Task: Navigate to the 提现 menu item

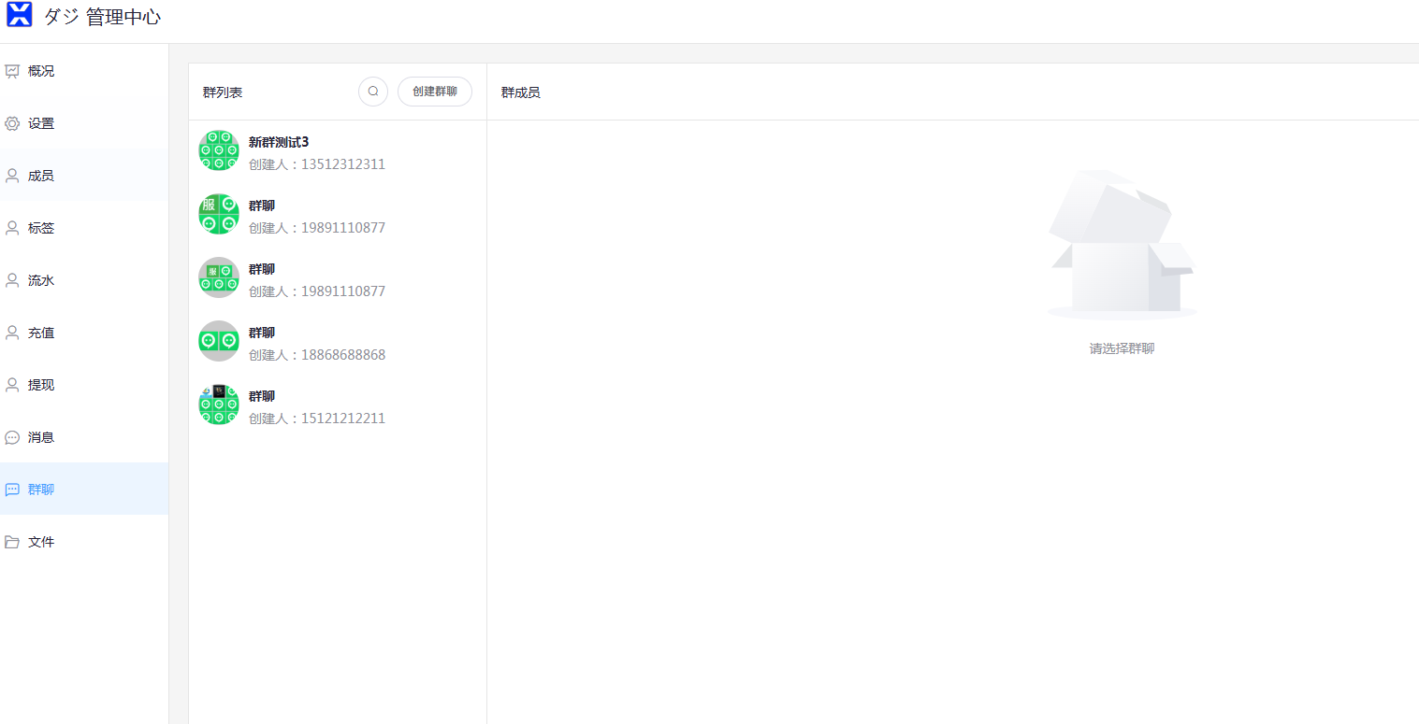Action: [41, 385]
